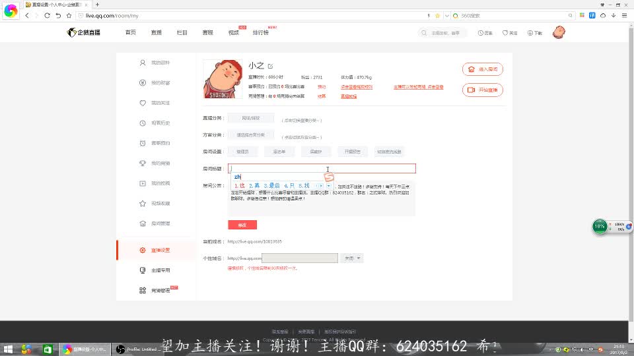The width and height of the screenshot is (634, 356).
Task: Click the edit pencil icon beside 小之
Action: coord(270,66)
